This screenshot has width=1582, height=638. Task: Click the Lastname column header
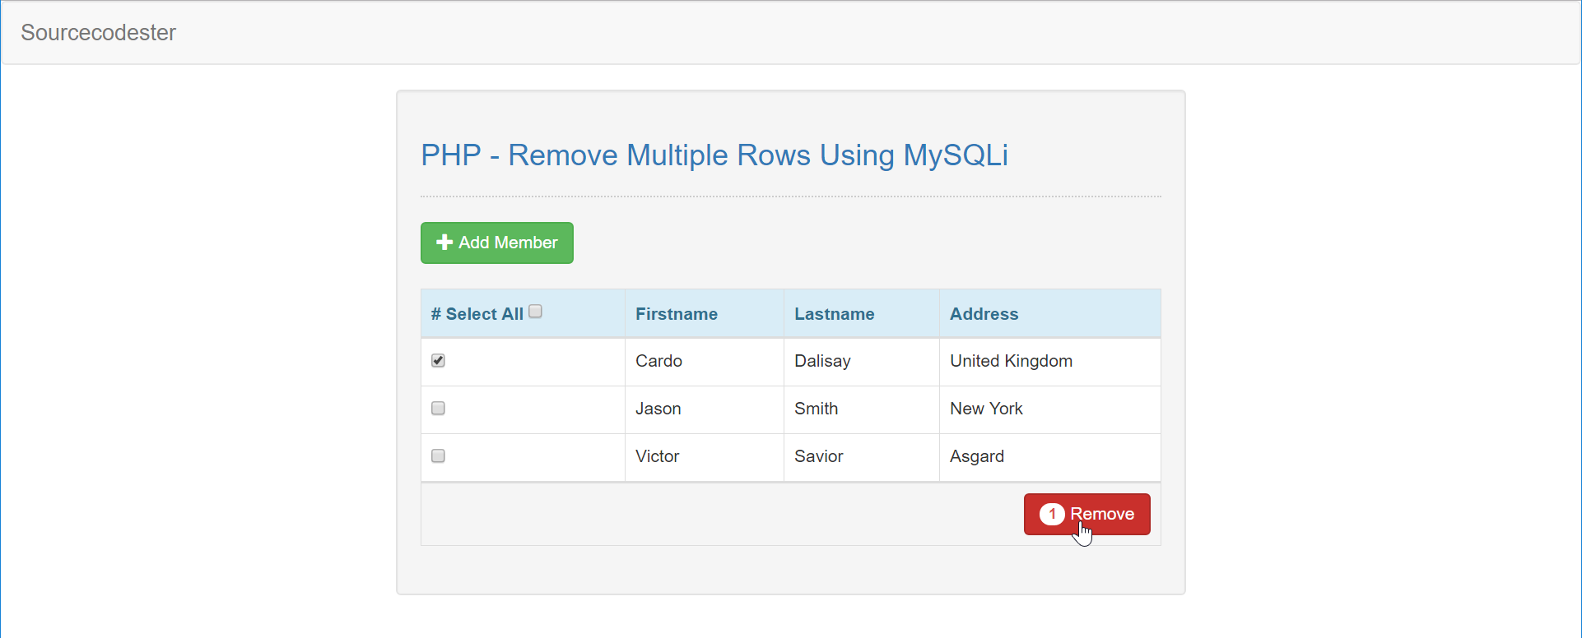point(834,314)
